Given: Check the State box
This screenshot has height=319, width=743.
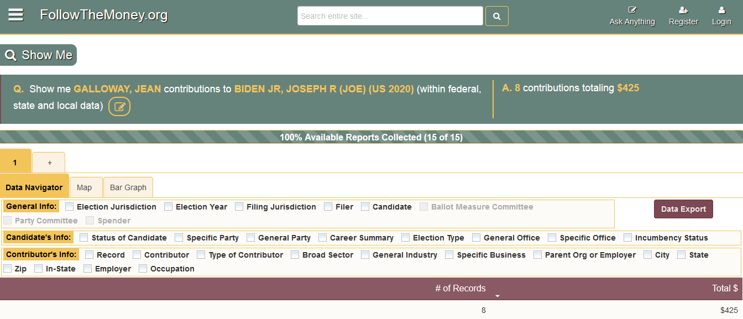Looking at the screenshot, I should 682,254.
